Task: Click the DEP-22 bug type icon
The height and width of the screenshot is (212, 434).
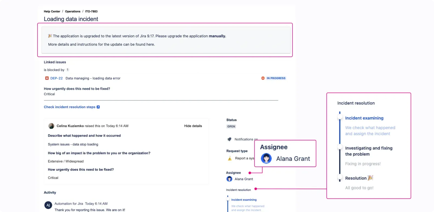Action: tap(47, 78)
